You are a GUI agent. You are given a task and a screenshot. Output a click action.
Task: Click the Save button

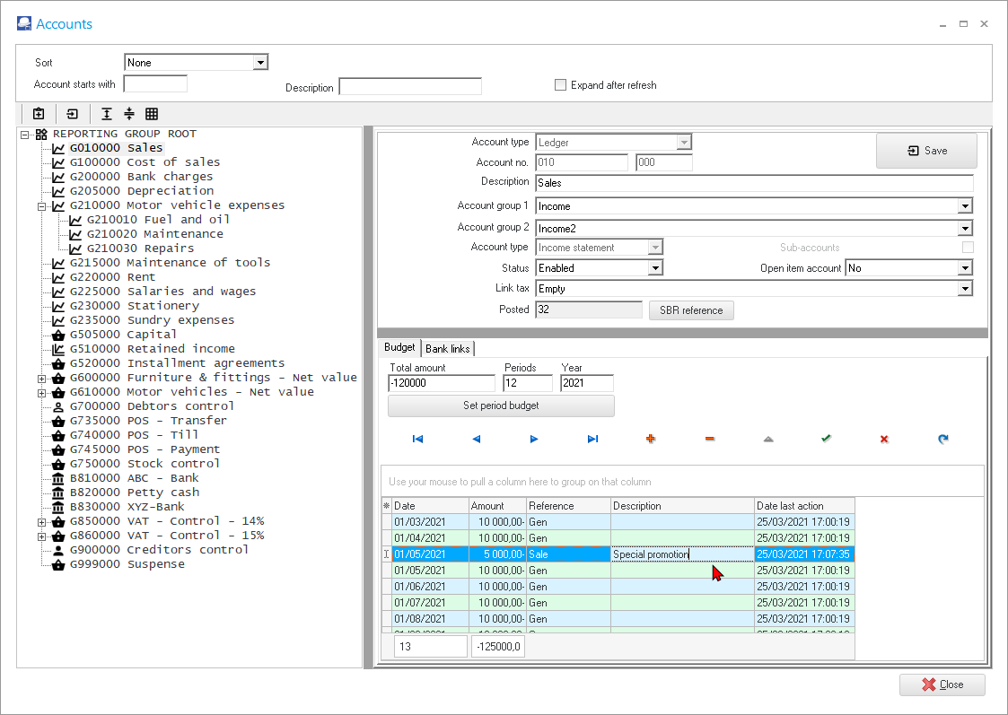coord(926,151)
